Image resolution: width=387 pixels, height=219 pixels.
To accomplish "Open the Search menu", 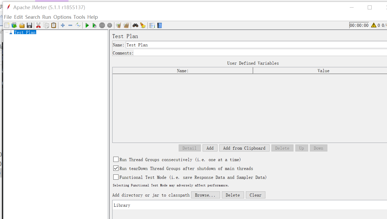I will tap(33, 17).
